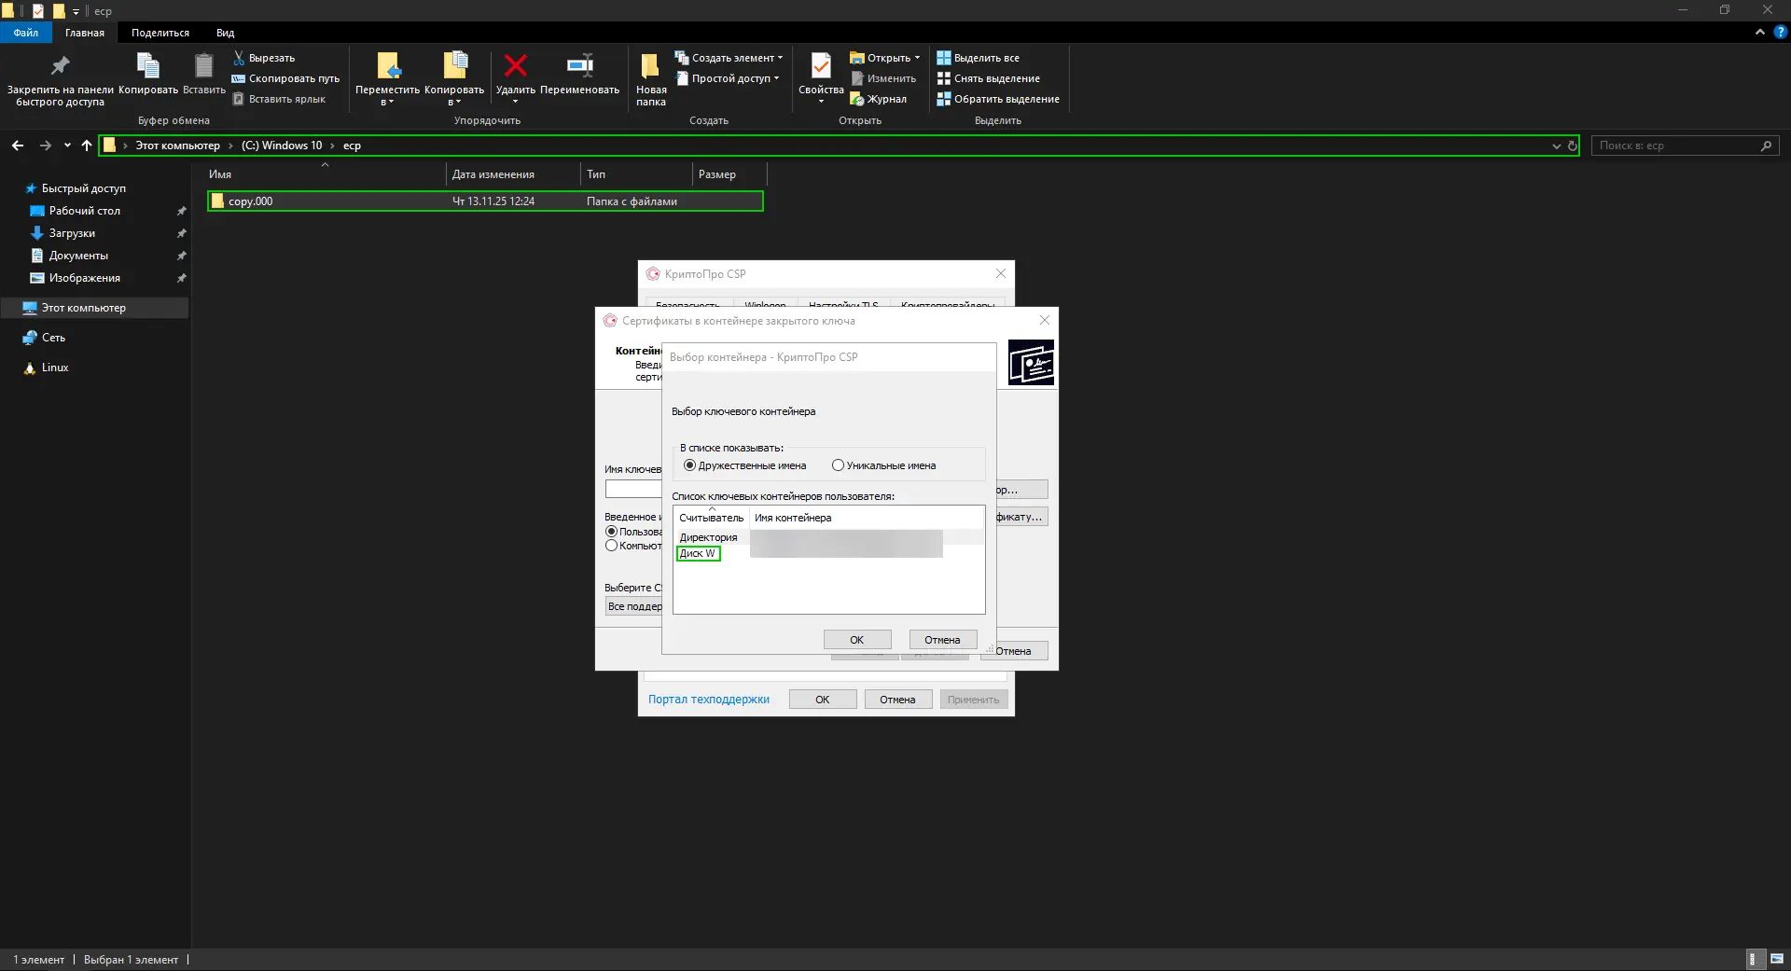Click the search field Поиск в: ecp
The image size is (1791, 971).
pos(1674,146)
